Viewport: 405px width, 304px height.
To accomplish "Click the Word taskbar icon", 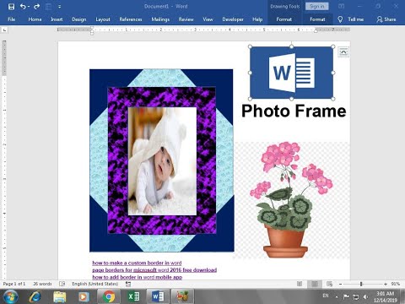I will pos(158,296).
